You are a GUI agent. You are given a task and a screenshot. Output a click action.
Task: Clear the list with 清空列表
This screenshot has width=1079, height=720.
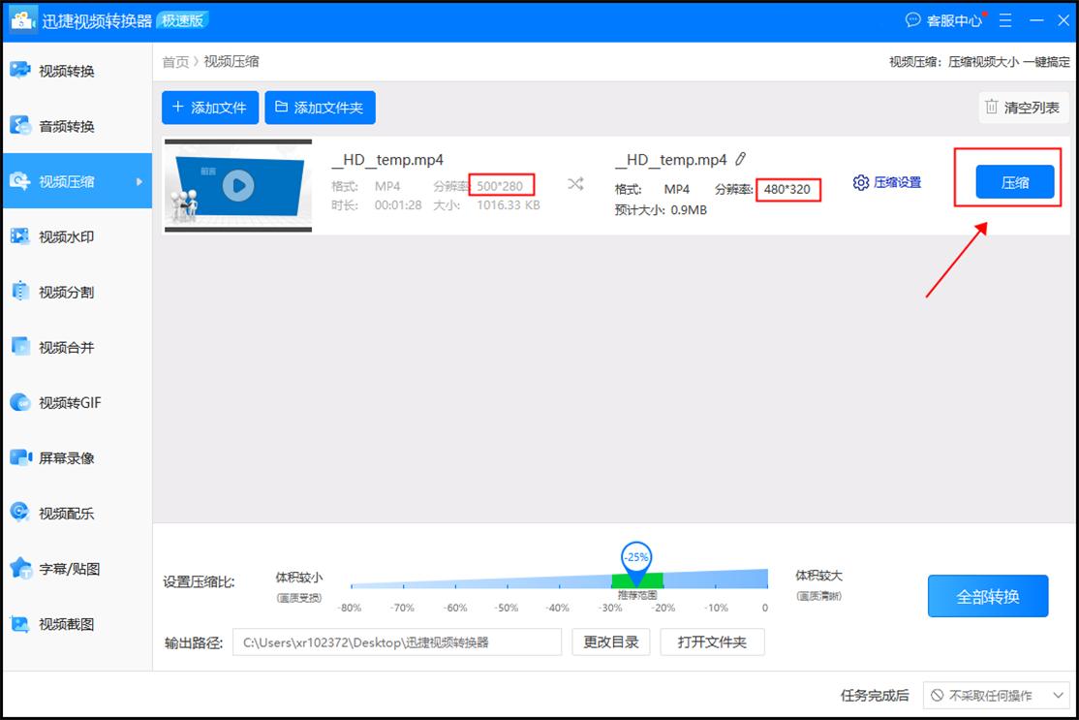pos(1023,108)
